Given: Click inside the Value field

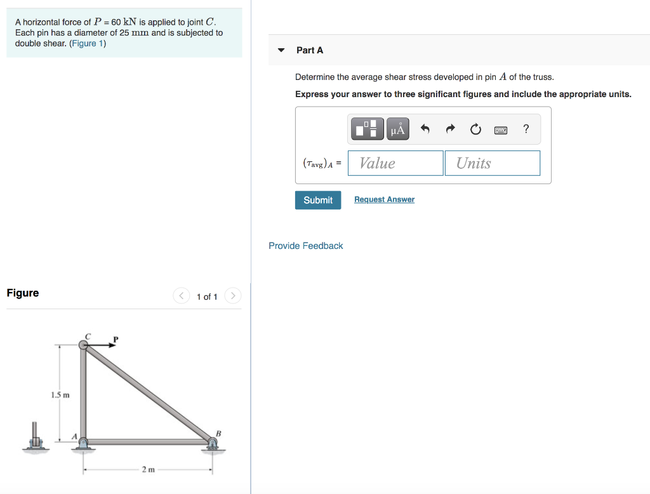Looking at the screenshot, I should point(395,163).
